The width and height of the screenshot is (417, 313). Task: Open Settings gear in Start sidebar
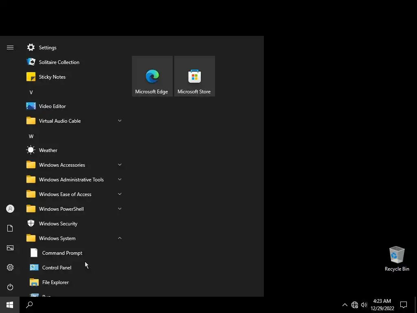click(10, 267)
